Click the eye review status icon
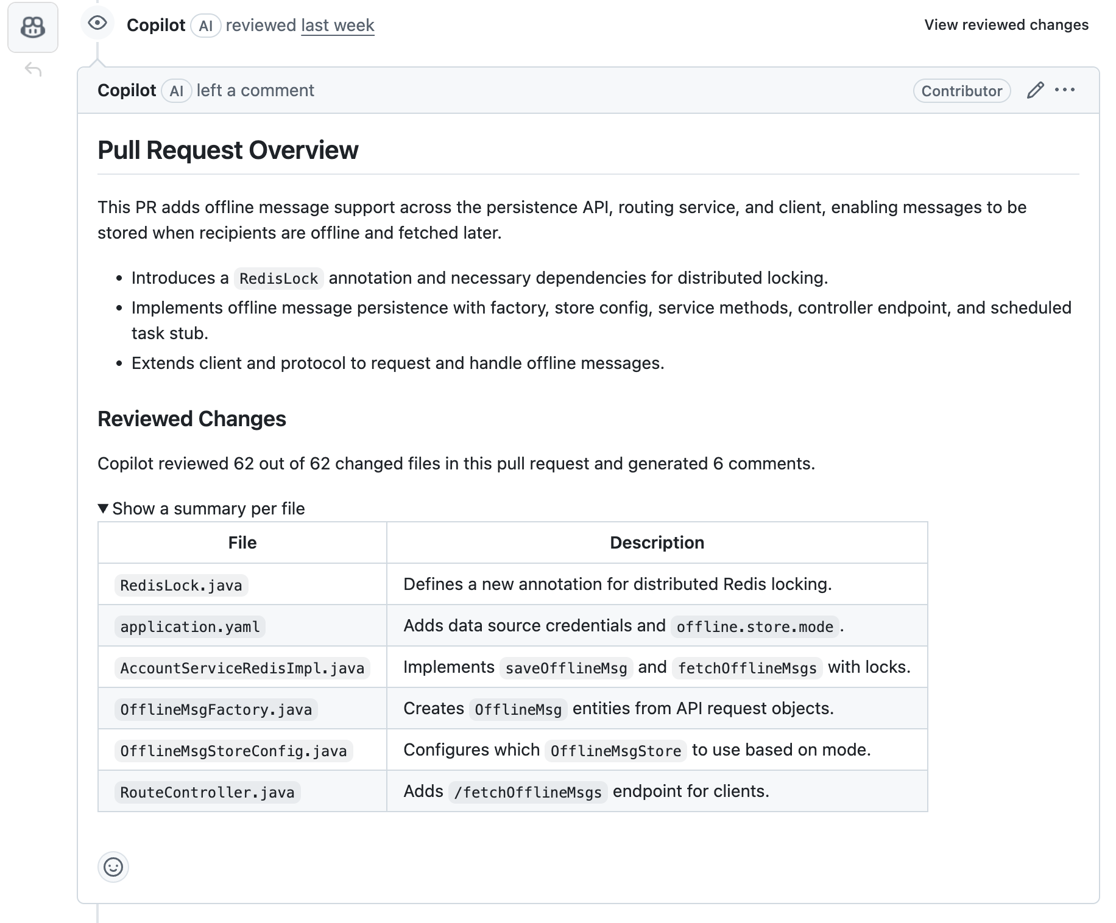This screenshot has width=1116, height=923. (97, 24)
